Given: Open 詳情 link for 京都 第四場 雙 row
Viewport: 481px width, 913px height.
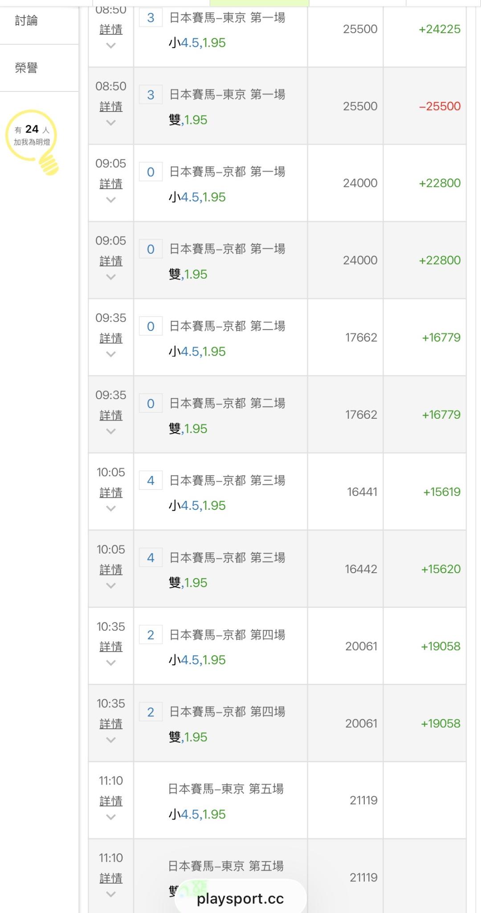Looking at the screenshot, I should (111, 723).
